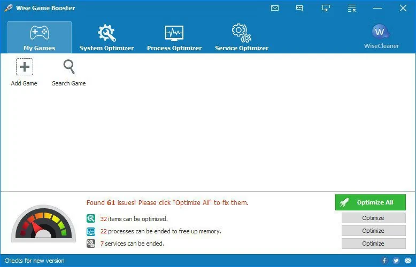Switch to the My Games tab
Image resolution: width=416 pixels, height=267 pixels.
coord(40,37)
